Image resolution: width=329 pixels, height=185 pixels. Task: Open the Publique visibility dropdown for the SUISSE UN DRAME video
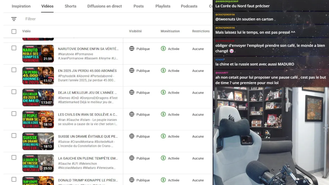[x=143, y=136]
